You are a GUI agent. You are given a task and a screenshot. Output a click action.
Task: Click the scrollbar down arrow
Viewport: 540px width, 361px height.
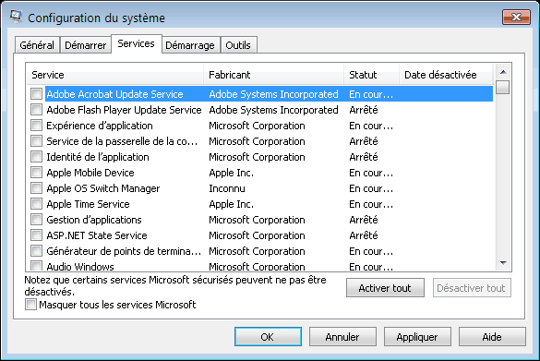tap(503, 263)
